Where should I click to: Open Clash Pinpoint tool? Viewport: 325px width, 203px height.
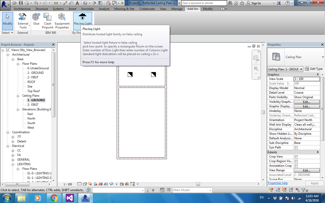click(47, 21)
